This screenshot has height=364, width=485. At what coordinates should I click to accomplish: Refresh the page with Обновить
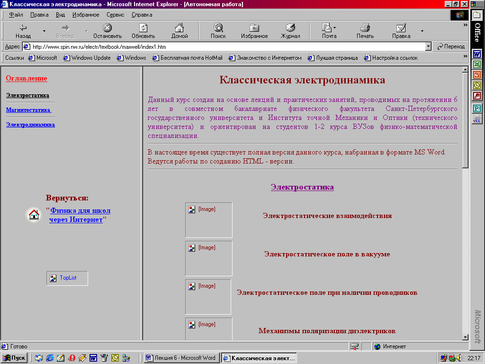[143, 31]
